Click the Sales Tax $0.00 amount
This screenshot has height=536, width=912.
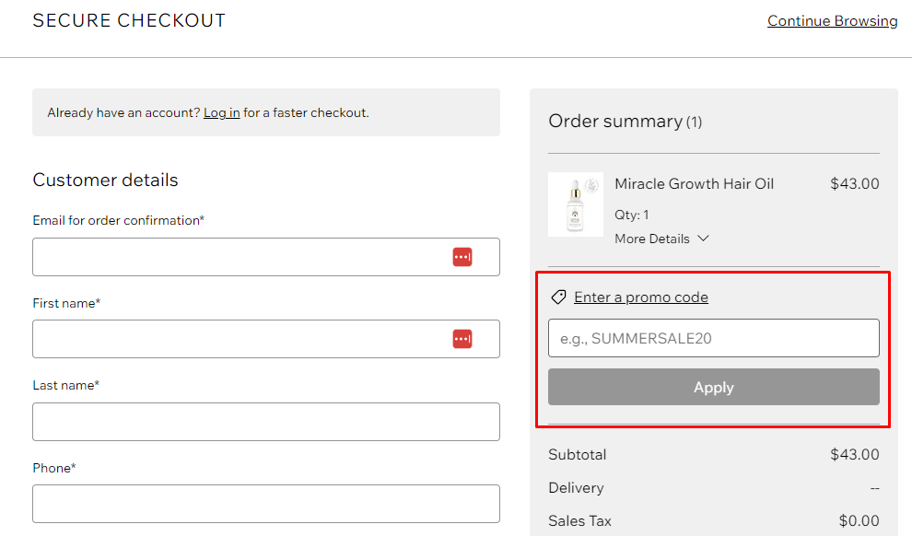click(x=859, y=520)
